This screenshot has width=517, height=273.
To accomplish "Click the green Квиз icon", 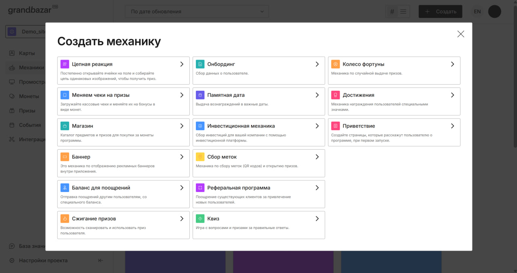I will 200,219.
